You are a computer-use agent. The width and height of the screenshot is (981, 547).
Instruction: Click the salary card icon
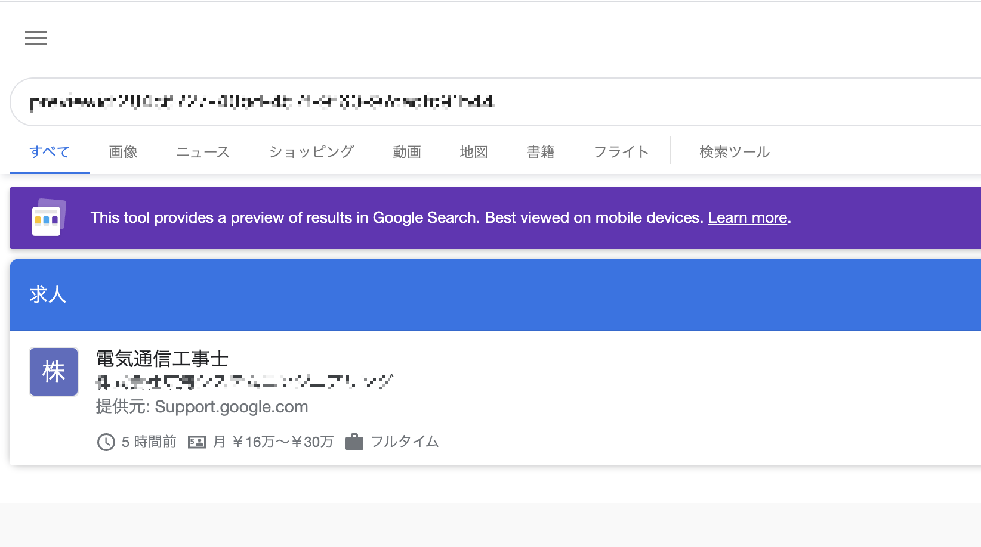point(197,442)
